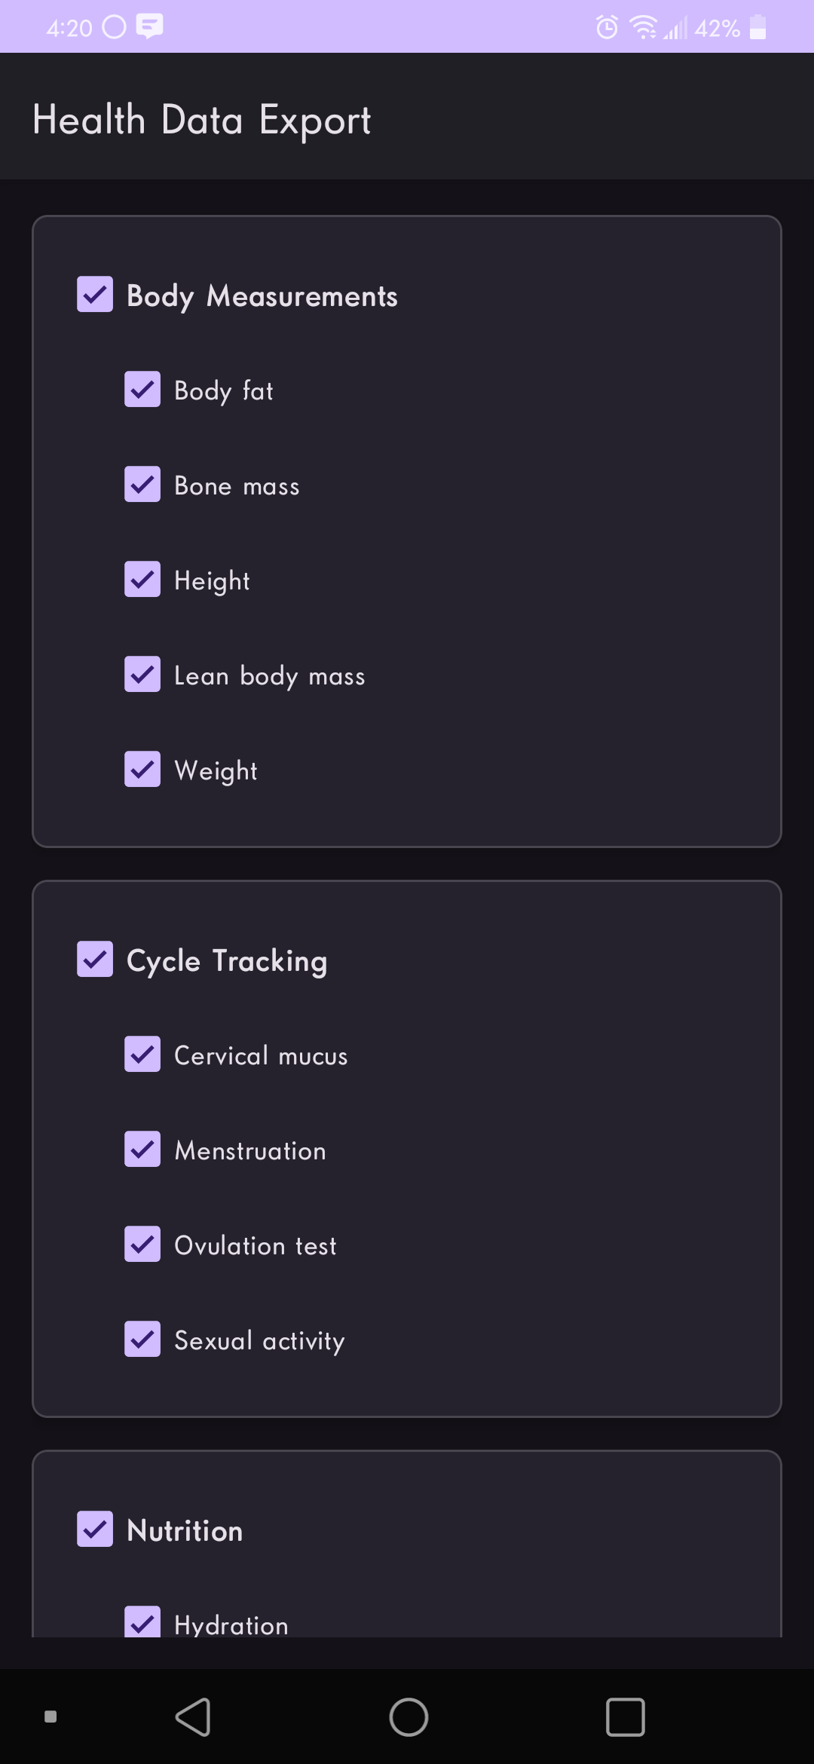The image size is (814, 1764).
Task: Toggle the Body fat checkbox
Action: click(x=142, y=390)
